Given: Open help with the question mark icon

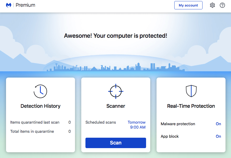Looking at the screenshot, I should (x=222, y=5).
